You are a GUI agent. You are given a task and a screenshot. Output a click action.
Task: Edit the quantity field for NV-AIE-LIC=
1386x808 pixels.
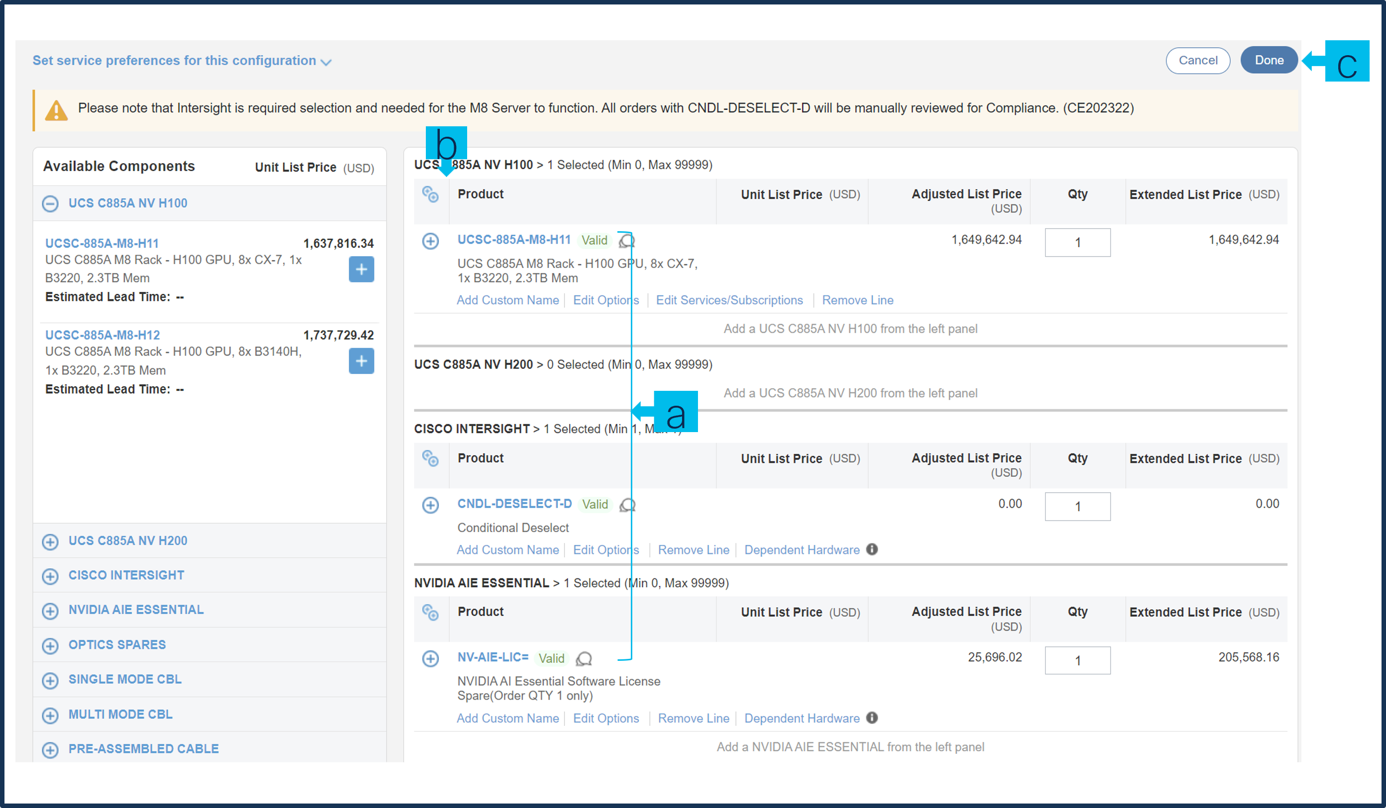point(1077,660)
